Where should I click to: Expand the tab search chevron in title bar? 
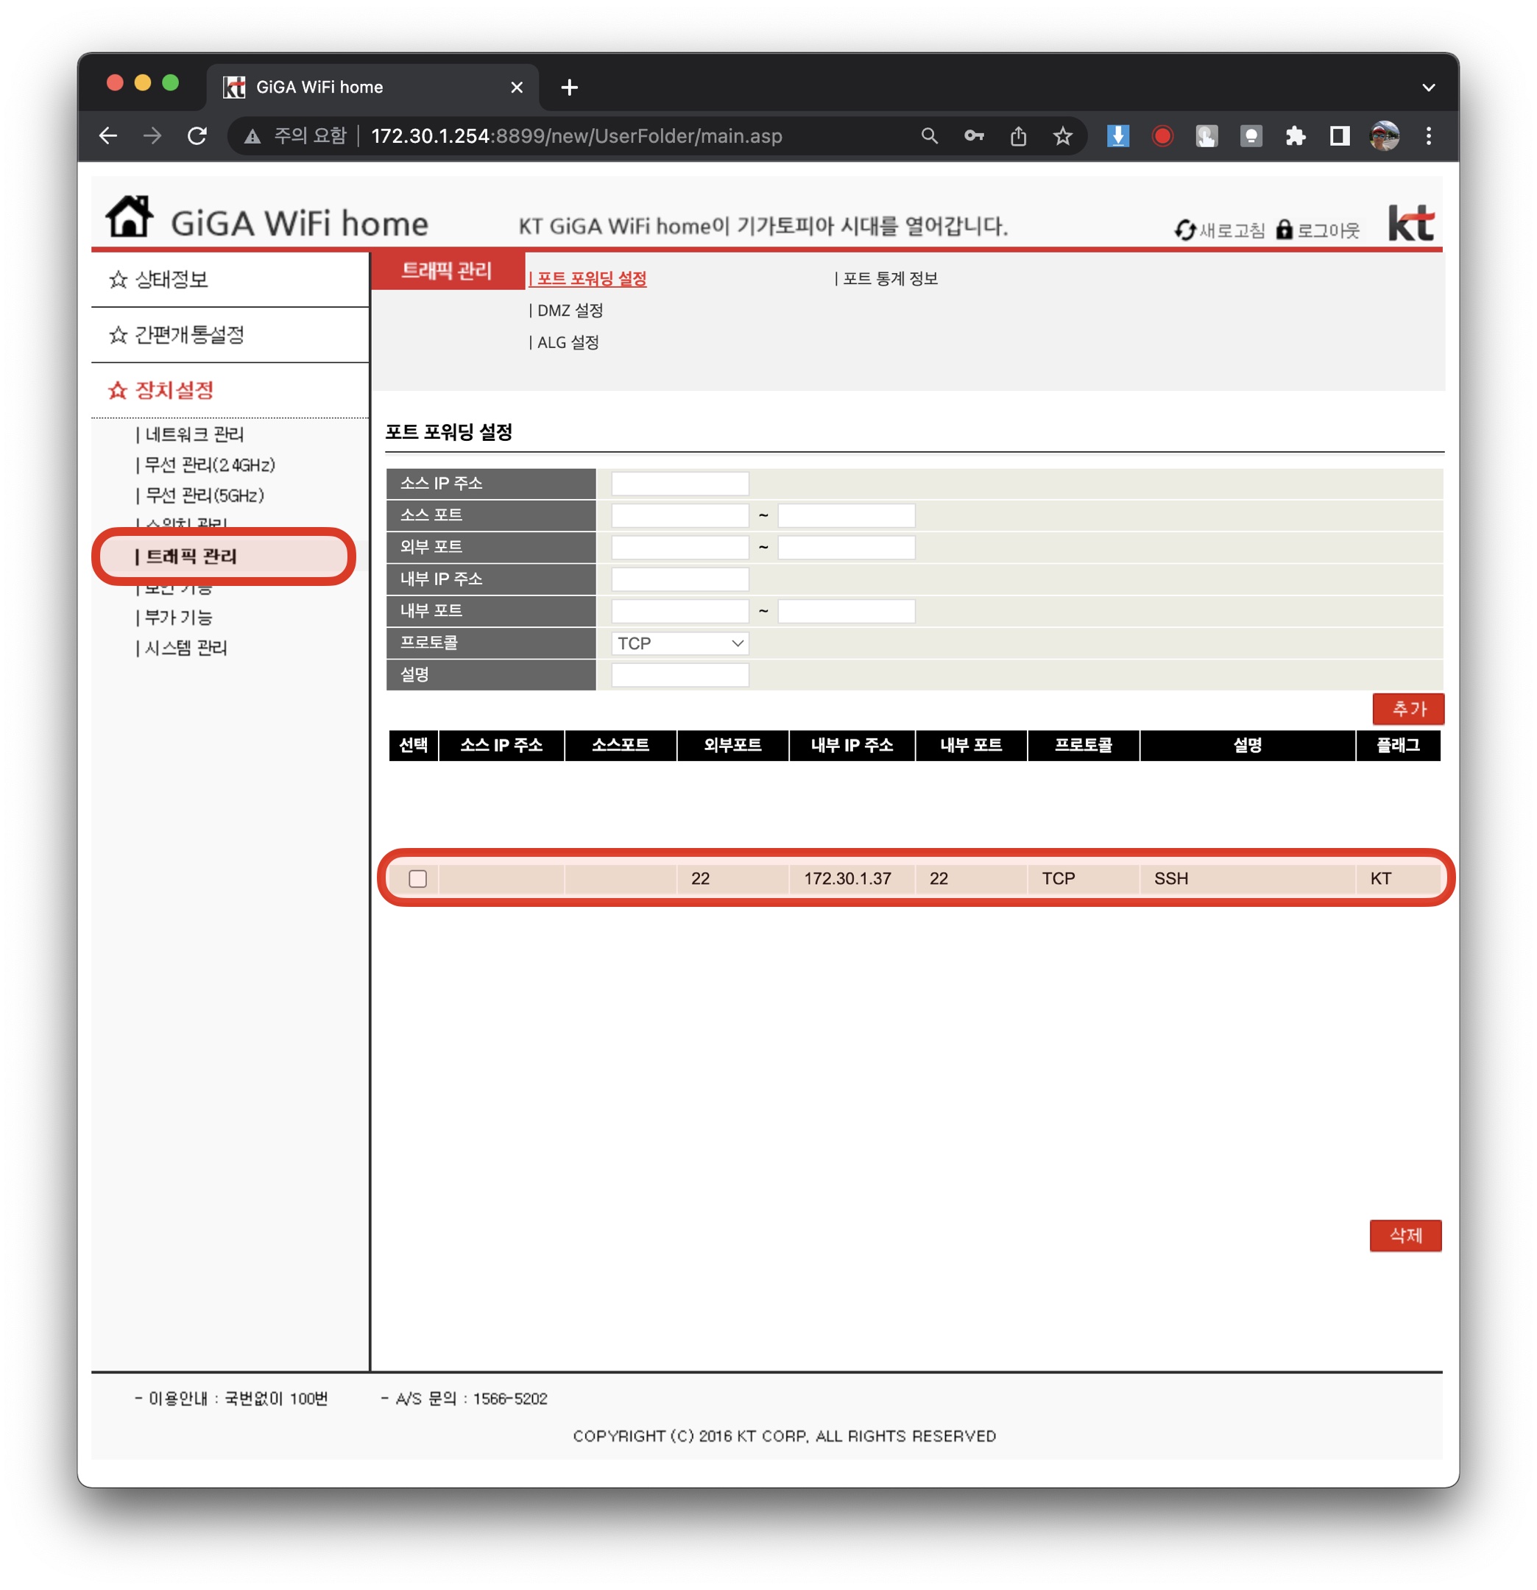pos(1428,88)
